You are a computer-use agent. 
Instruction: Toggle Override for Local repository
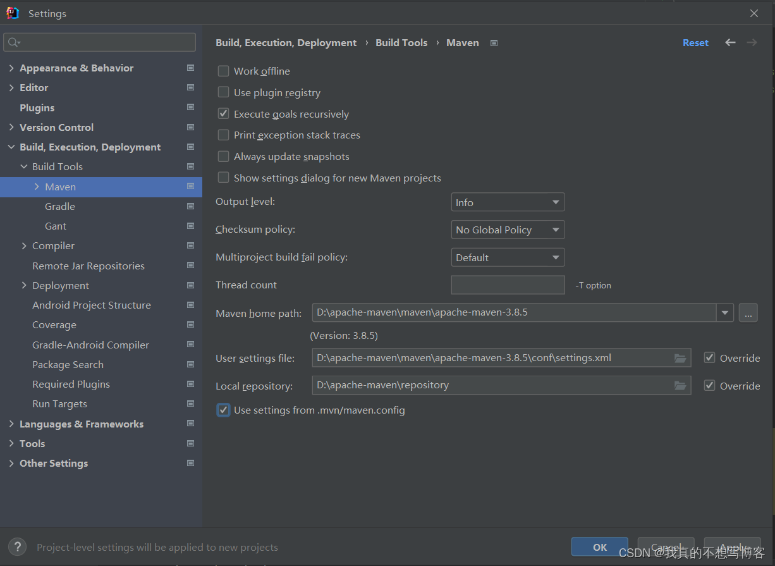[709, 385]
